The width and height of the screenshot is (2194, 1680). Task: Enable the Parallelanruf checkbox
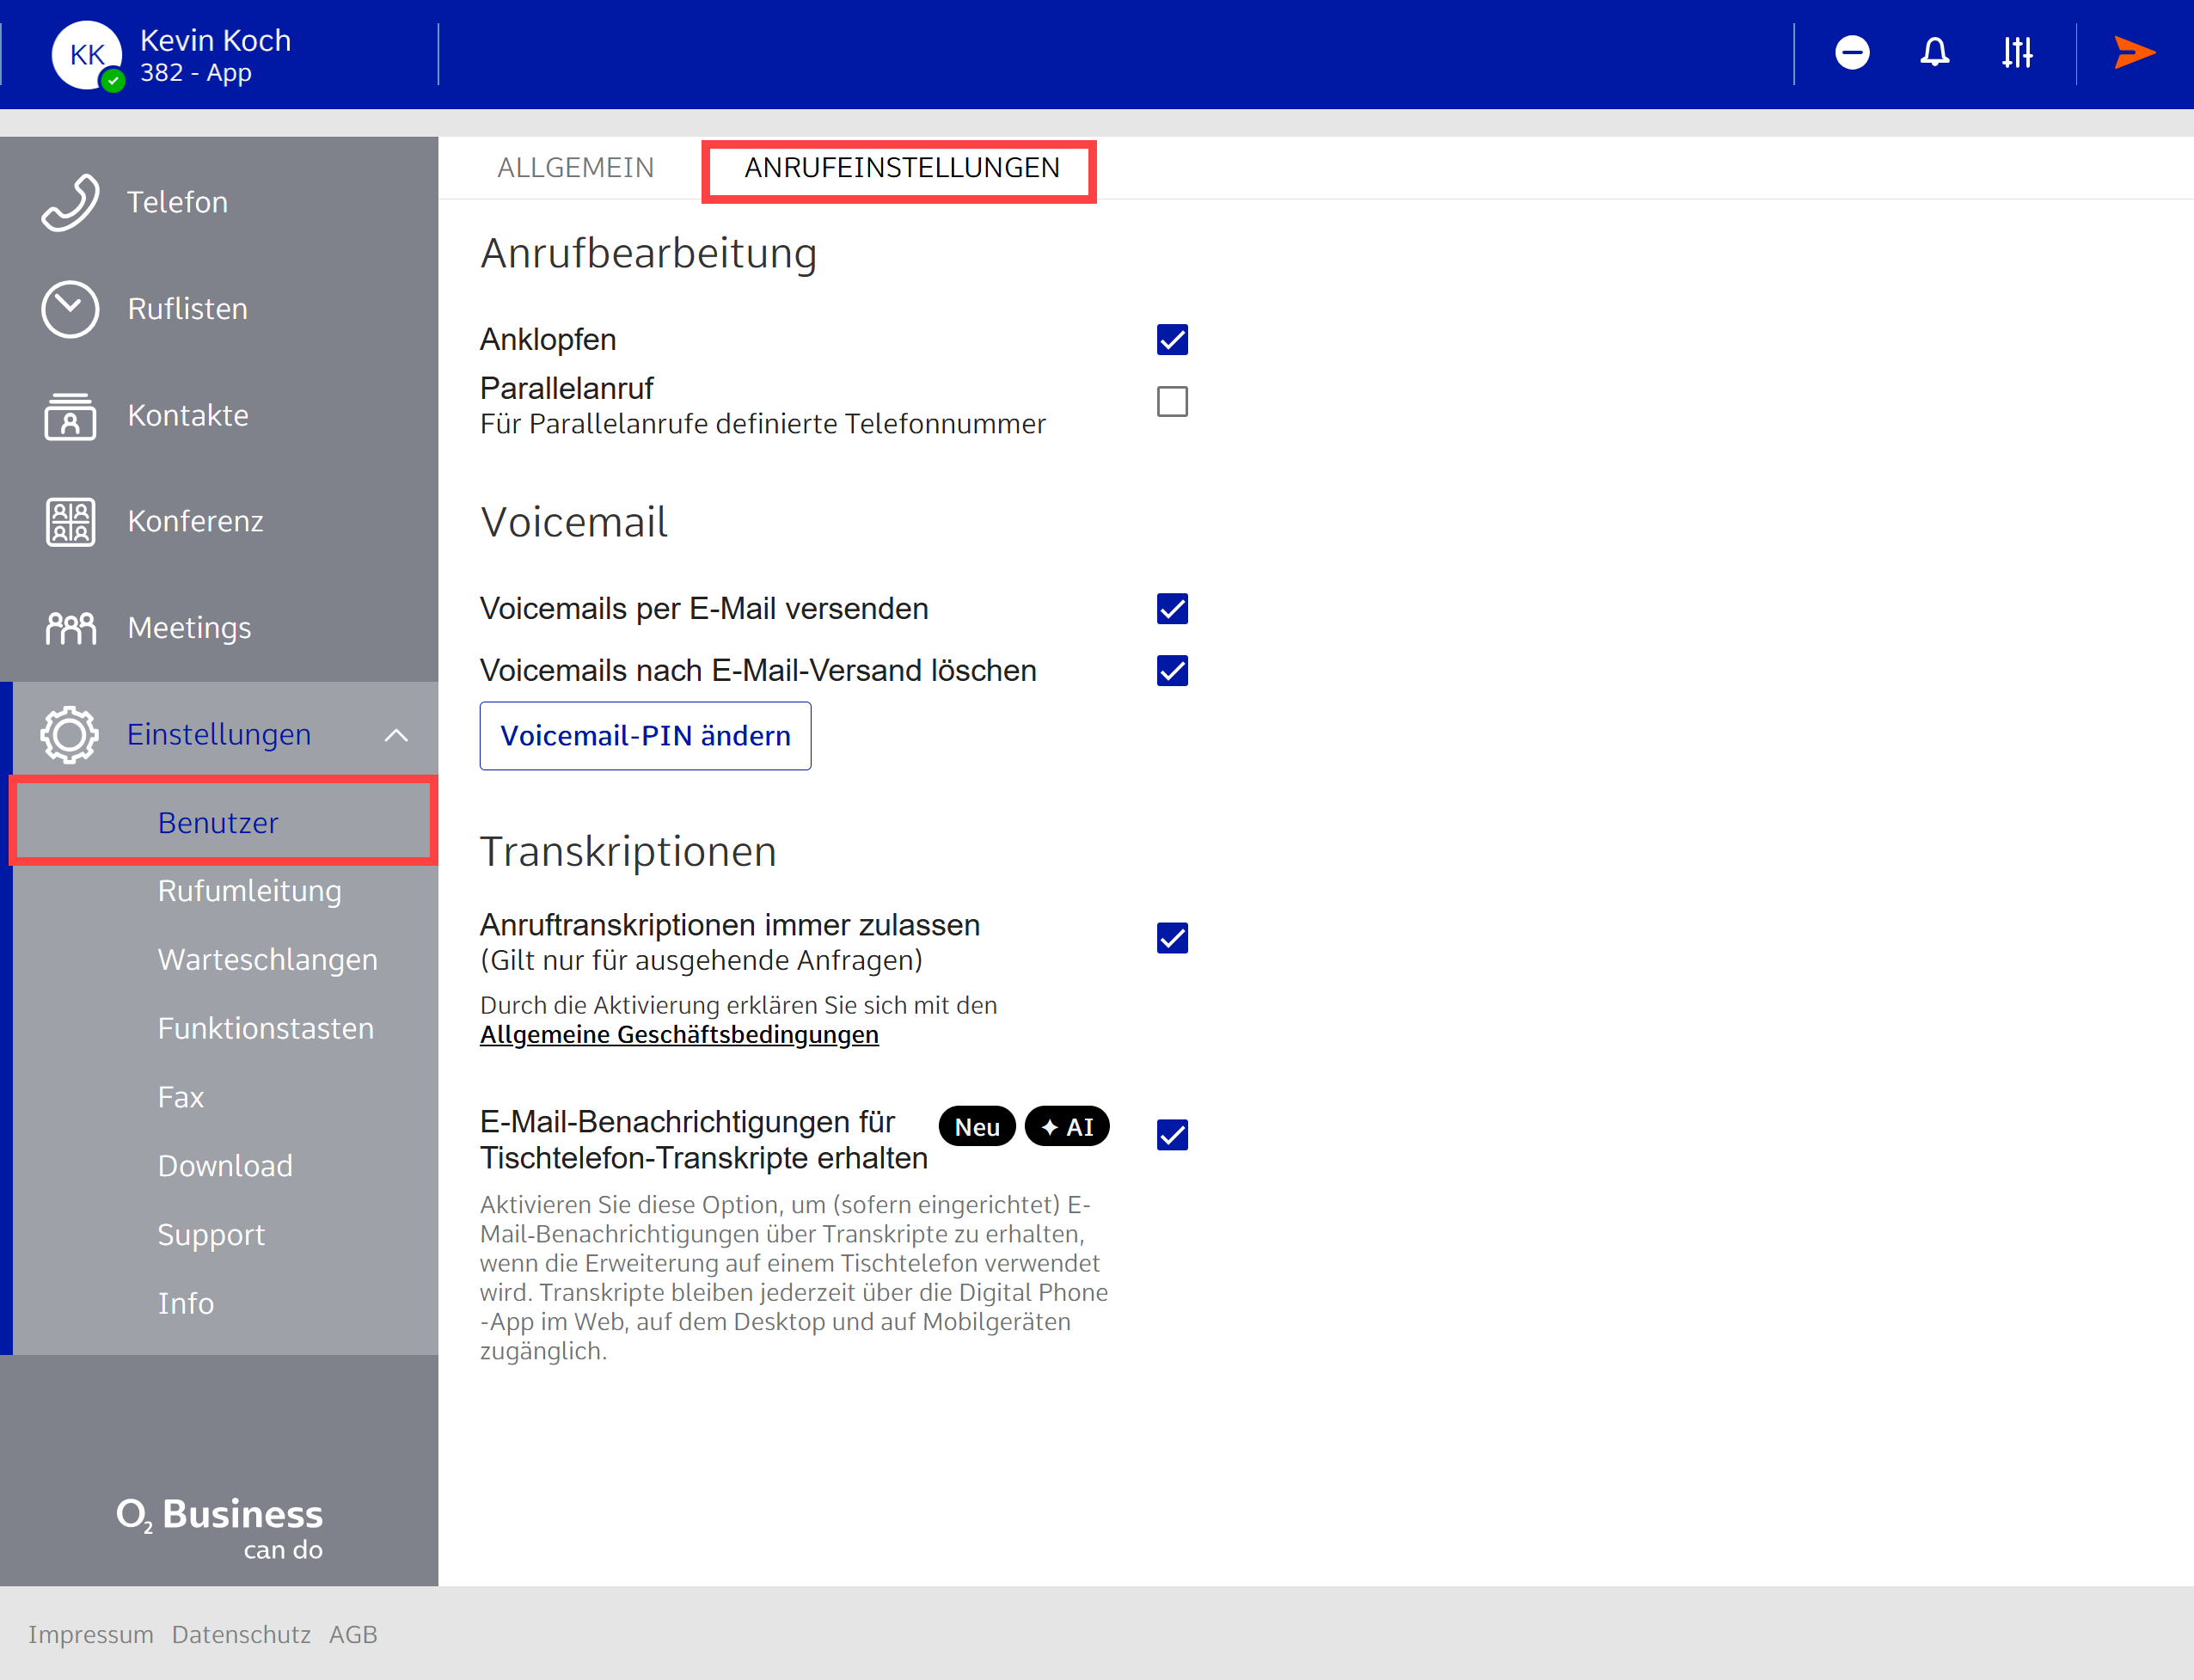click(1172, 402)
